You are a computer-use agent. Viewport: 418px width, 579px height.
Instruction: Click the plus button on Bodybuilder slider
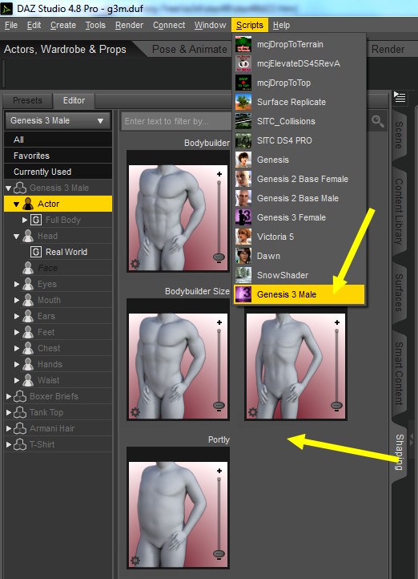tap(219, 174)
